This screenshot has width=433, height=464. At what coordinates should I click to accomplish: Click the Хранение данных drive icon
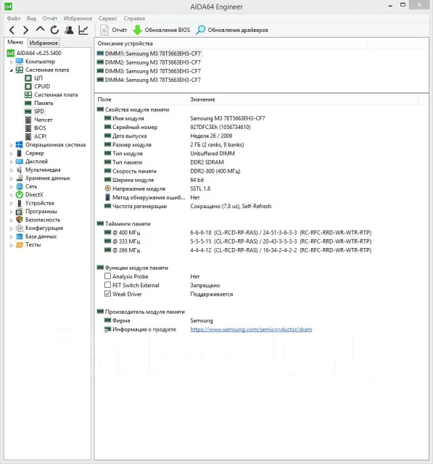pyautogui.click(x=20, y=178)
